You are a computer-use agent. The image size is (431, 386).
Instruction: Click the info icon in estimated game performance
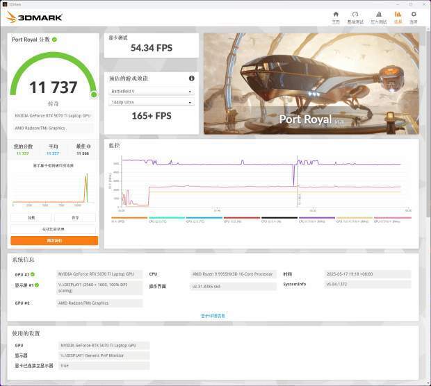[192, 78]
